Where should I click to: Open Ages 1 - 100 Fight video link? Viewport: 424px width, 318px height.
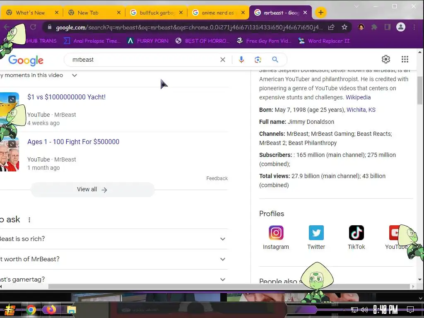click(x=73, y=142)
